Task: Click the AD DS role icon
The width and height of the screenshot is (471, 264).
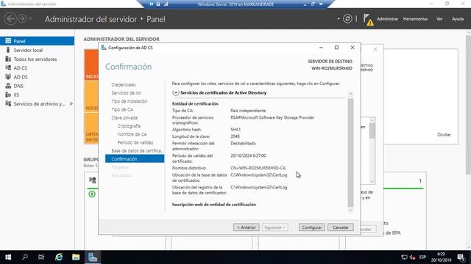Action: [8, 77]
